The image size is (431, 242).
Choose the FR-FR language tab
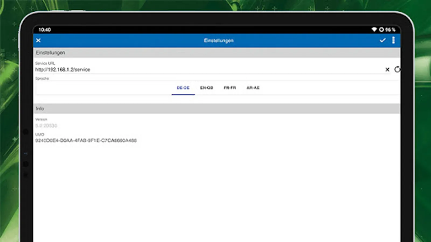tap(230, 88)
